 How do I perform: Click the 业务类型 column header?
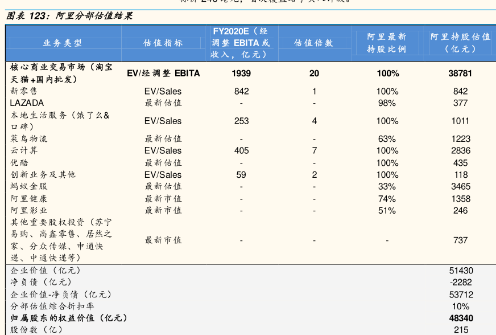(63, 43)
